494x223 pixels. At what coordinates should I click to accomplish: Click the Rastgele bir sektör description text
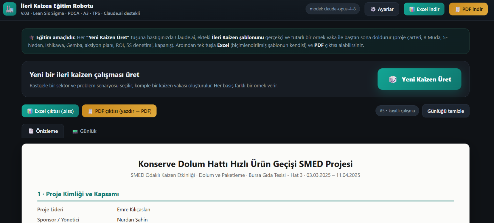pos(153,86)
